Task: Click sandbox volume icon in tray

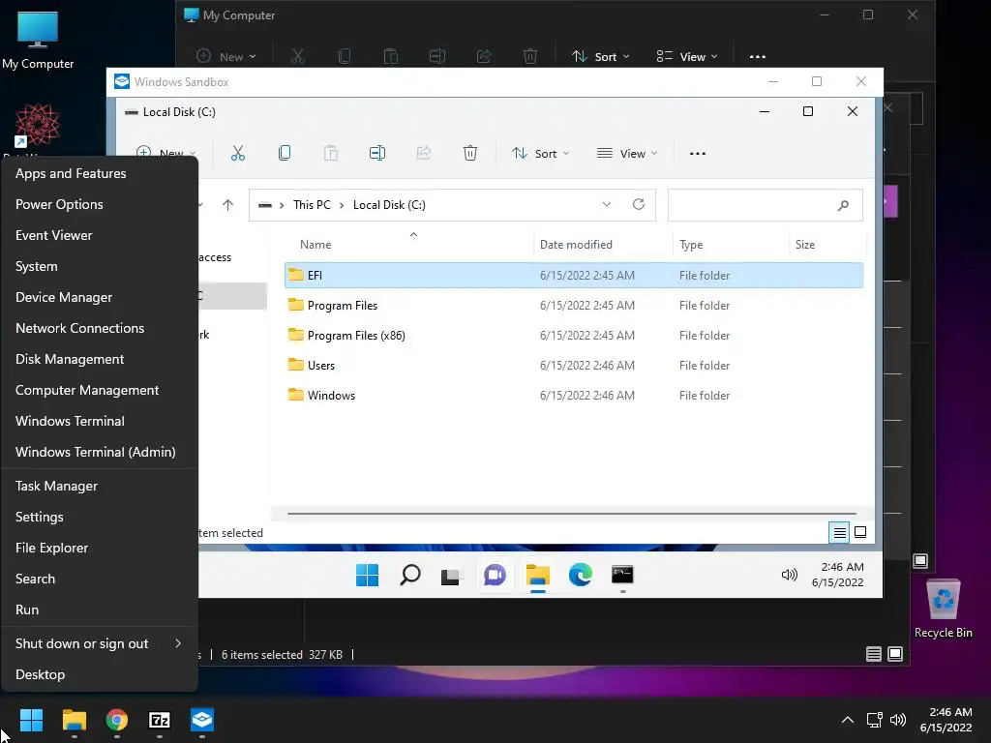Action: pos(790,575)
